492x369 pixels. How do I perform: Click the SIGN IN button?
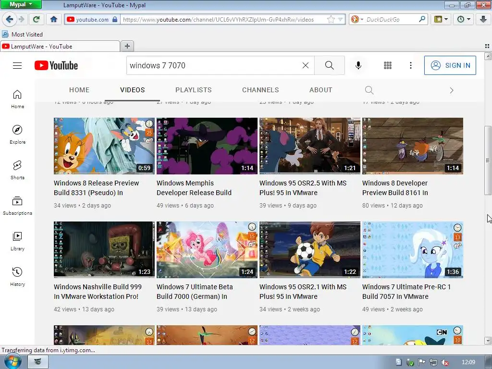450,65
